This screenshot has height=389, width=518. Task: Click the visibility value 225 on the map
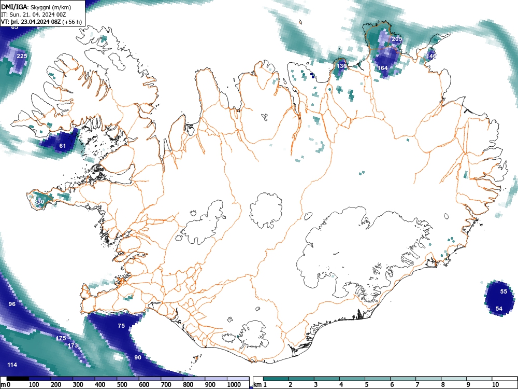[x=22, y=56]
